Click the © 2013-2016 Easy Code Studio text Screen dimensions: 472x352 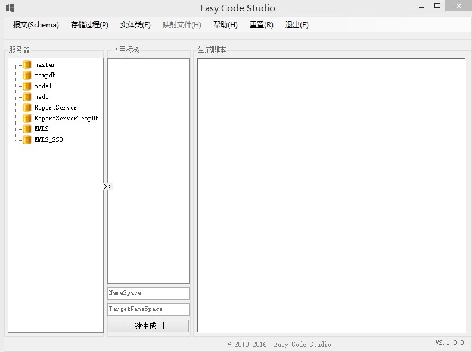[279, 344]
